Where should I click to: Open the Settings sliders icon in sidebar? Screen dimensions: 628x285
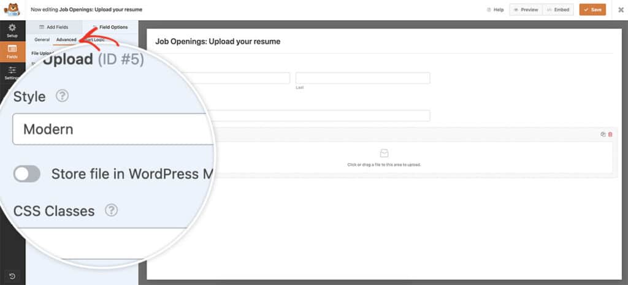[x=12, y=73]
